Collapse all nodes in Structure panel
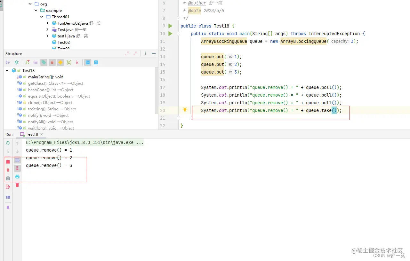Viewport: 410px width, 261px height. tap(135, 53)
